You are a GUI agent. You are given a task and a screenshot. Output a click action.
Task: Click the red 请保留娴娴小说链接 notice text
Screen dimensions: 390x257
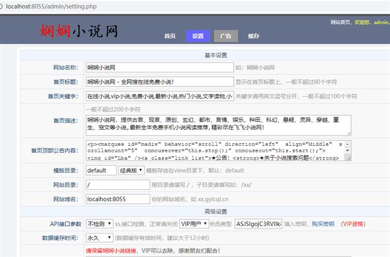coord(111,251)
